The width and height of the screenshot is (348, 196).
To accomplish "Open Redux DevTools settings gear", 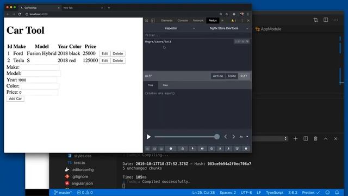I will [x=246, y=149].
